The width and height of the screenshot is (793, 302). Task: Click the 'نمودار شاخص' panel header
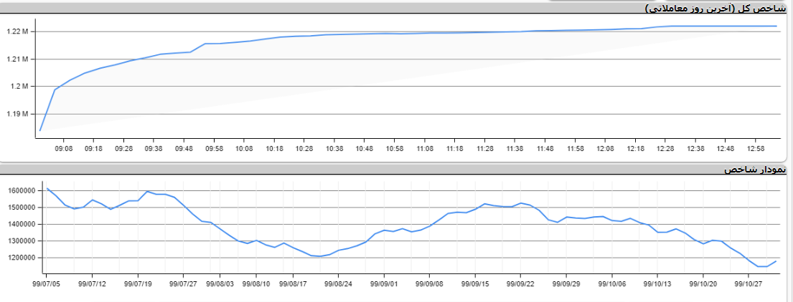pyautogui.click(x=755, y=170)
